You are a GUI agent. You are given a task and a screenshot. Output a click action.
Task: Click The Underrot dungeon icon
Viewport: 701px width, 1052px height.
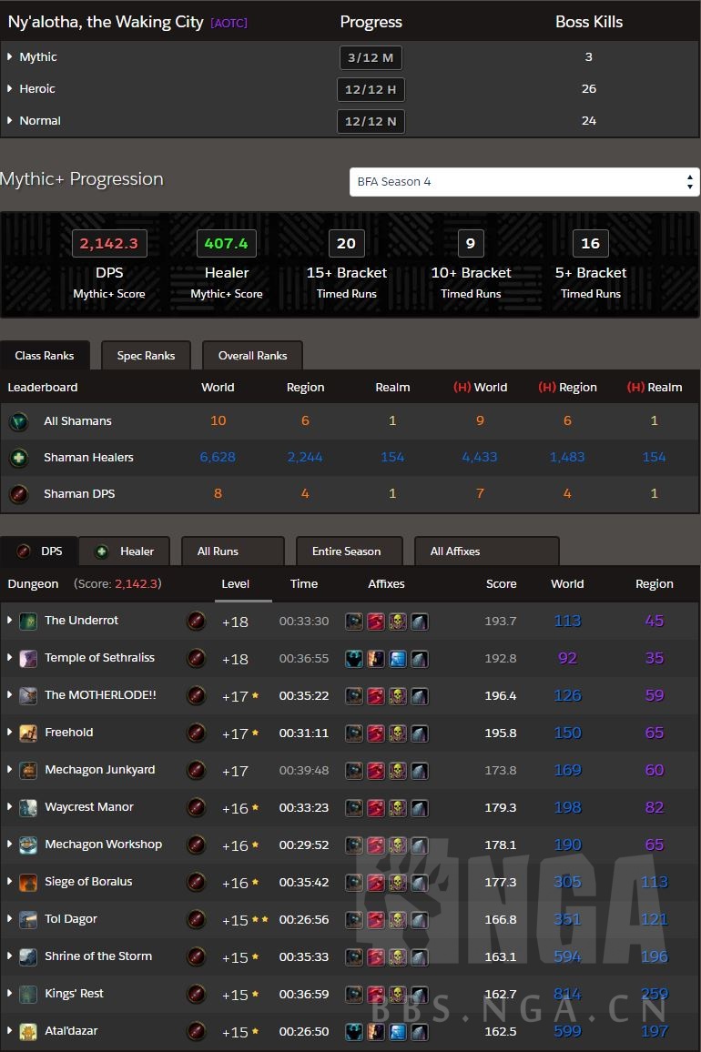tap(28, 621)
